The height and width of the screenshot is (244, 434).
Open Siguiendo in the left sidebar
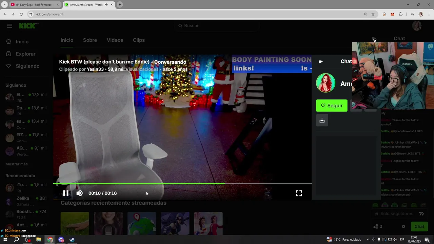click(27, 66)
